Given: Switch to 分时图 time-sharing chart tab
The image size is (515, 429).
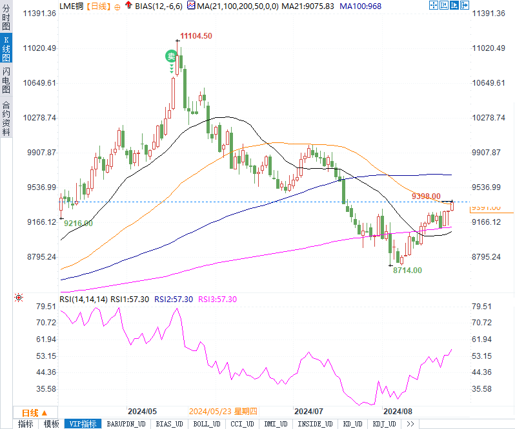Looking at the screenshot, I should tap(6, 19).
